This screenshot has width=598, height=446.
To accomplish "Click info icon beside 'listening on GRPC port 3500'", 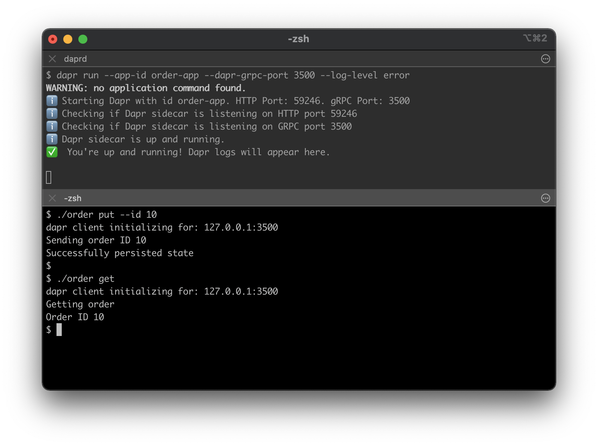I will pyautogui.click(x=52, y=126).
